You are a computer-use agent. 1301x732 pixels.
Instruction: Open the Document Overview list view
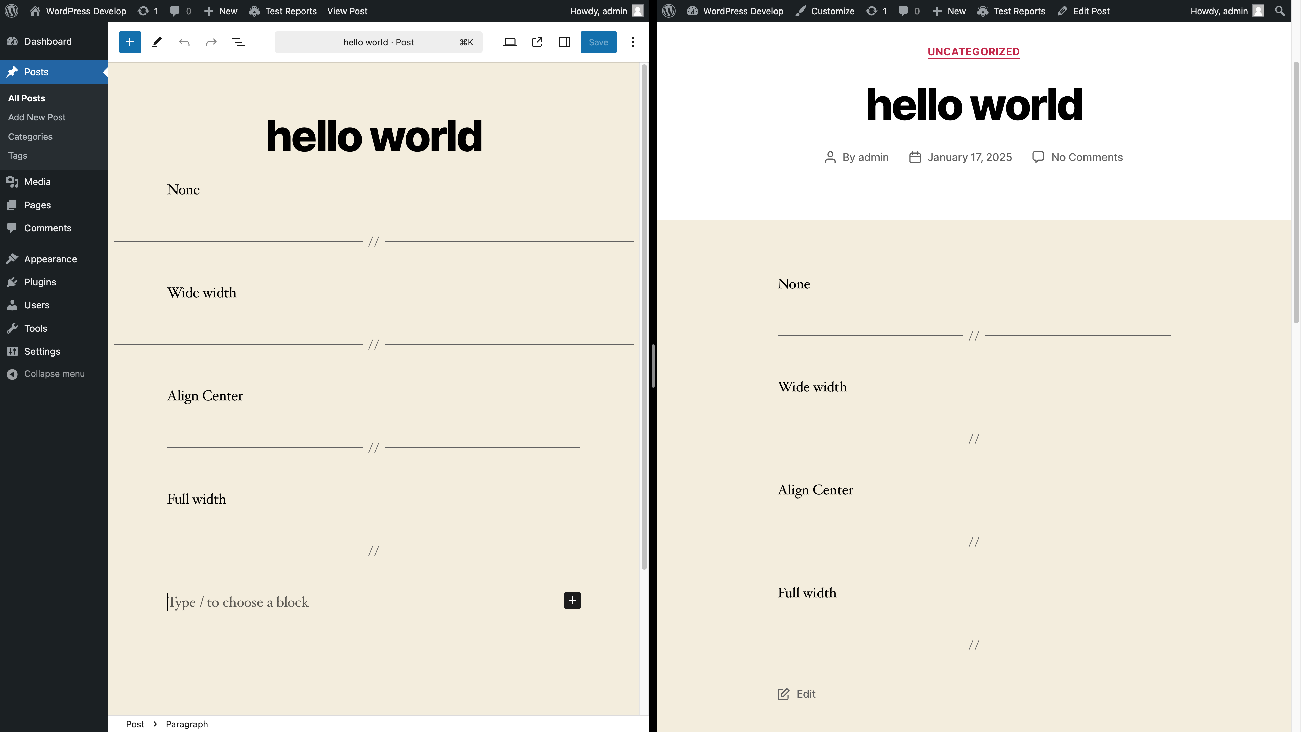tap(239, 42)
